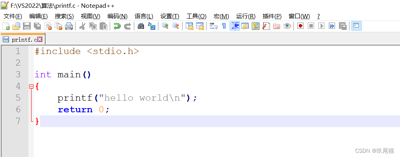Click on the '#include <stdio.h>' text
400x157 pixels.
[x=87, y=51]
